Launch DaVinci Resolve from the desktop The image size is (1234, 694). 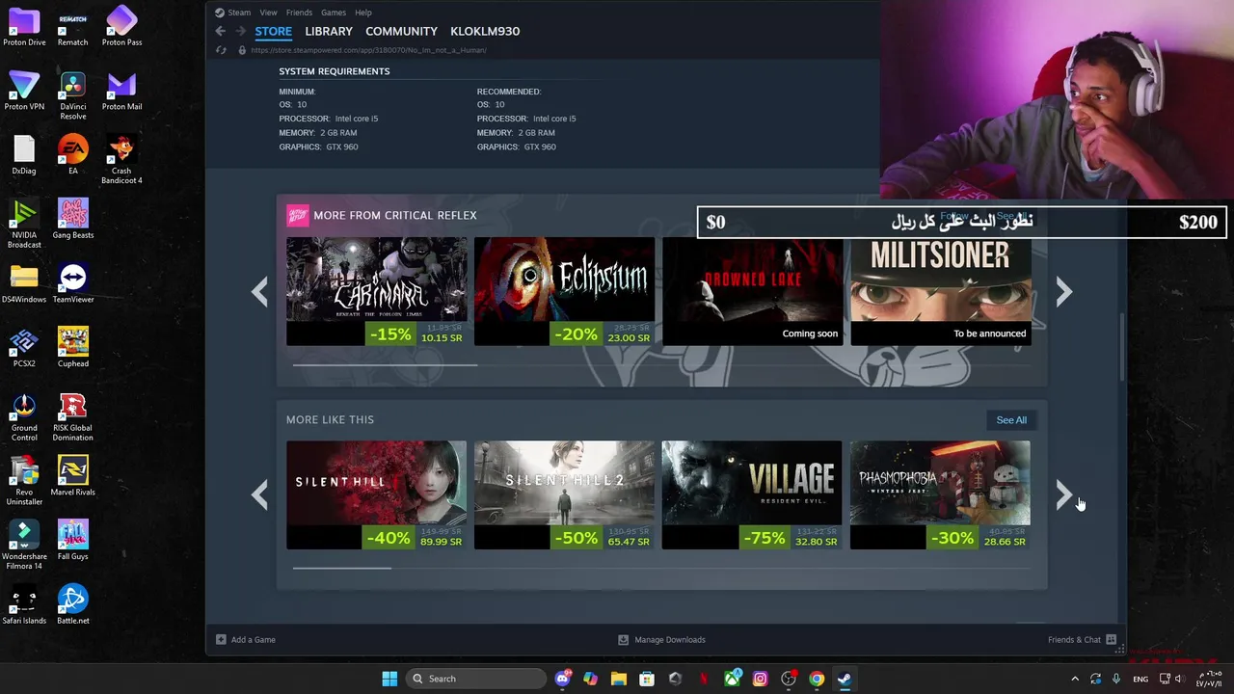72,95
